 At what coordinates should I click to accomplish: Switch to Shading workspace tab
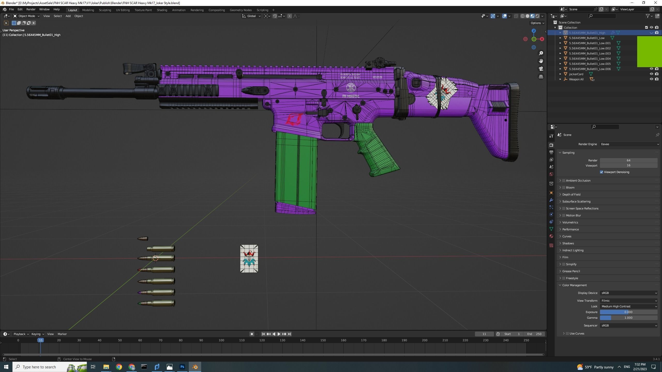162,10
